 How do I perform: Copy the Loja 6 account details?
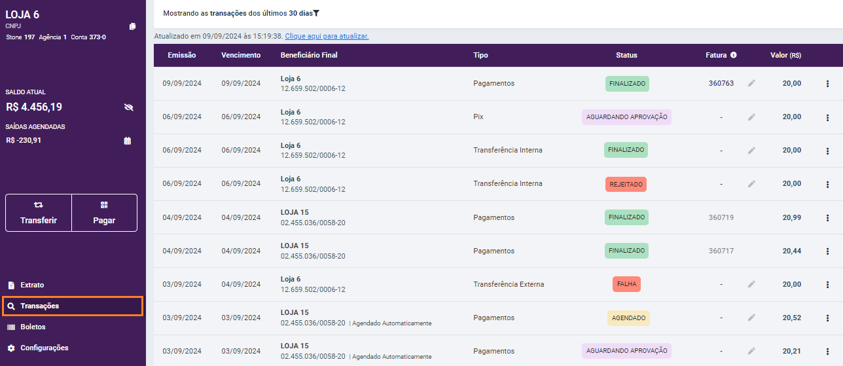[132, 26]
